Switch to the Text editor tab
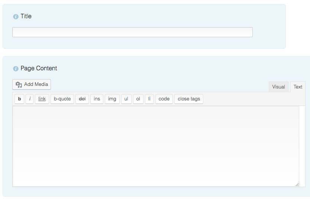This screenshot has height=200, width=310. pyautogui.click(x=298, y=87)
